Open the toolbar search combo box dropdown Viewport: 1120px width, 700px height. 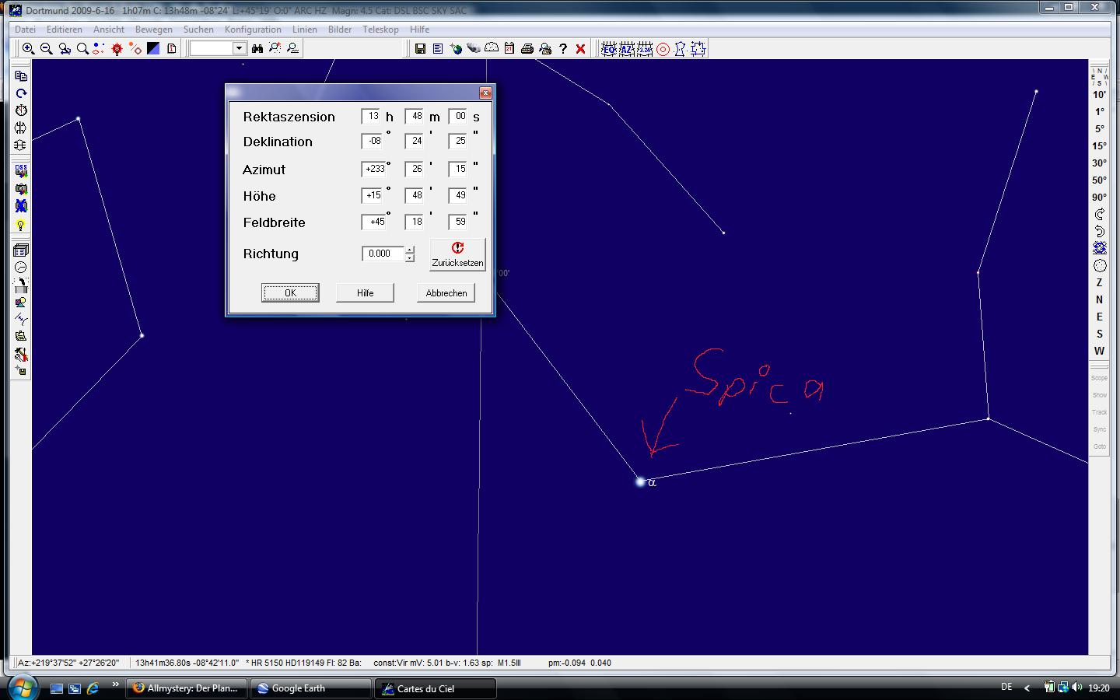pos(239,48)
